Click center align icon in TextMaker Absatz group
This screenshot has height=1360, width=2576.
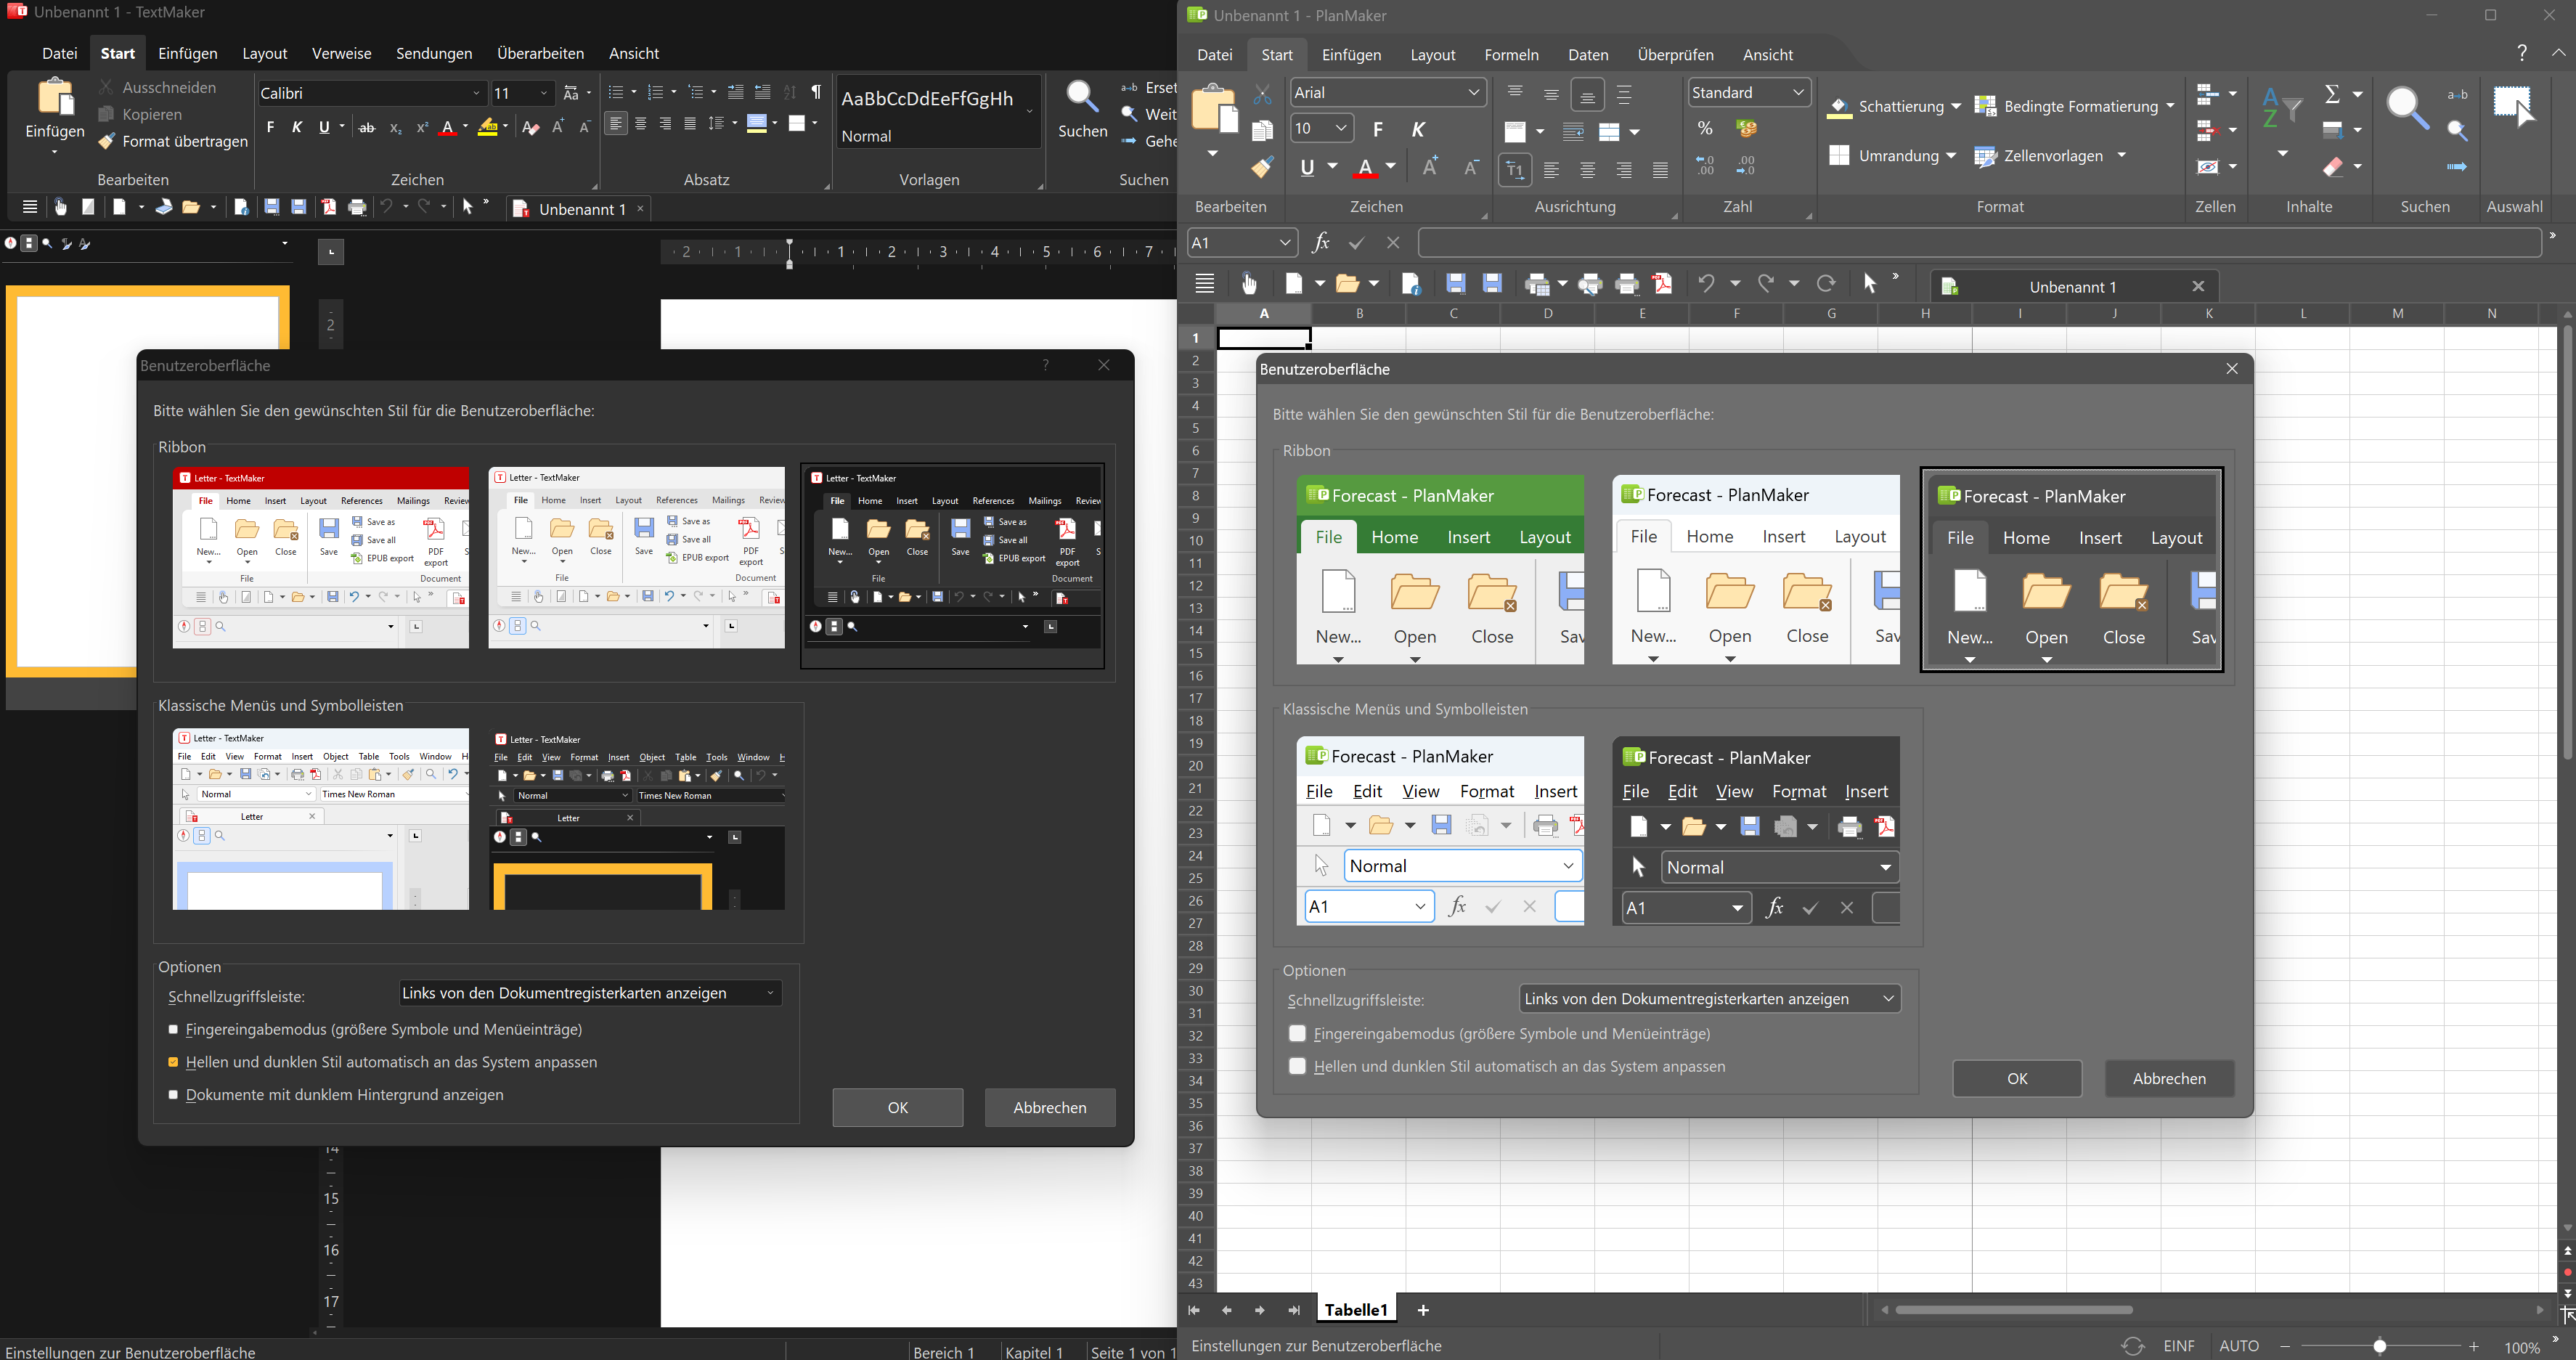coord(641,124)
